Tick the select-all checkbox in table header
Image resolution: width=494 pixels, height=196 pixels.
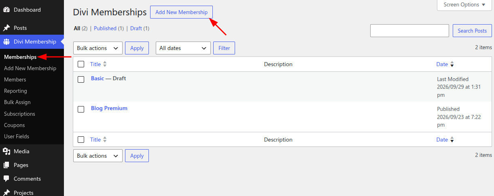(81, 64)
